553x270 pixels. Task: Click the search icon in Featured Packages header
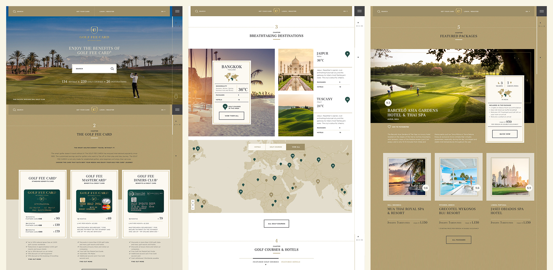click(x=379, y=11)
